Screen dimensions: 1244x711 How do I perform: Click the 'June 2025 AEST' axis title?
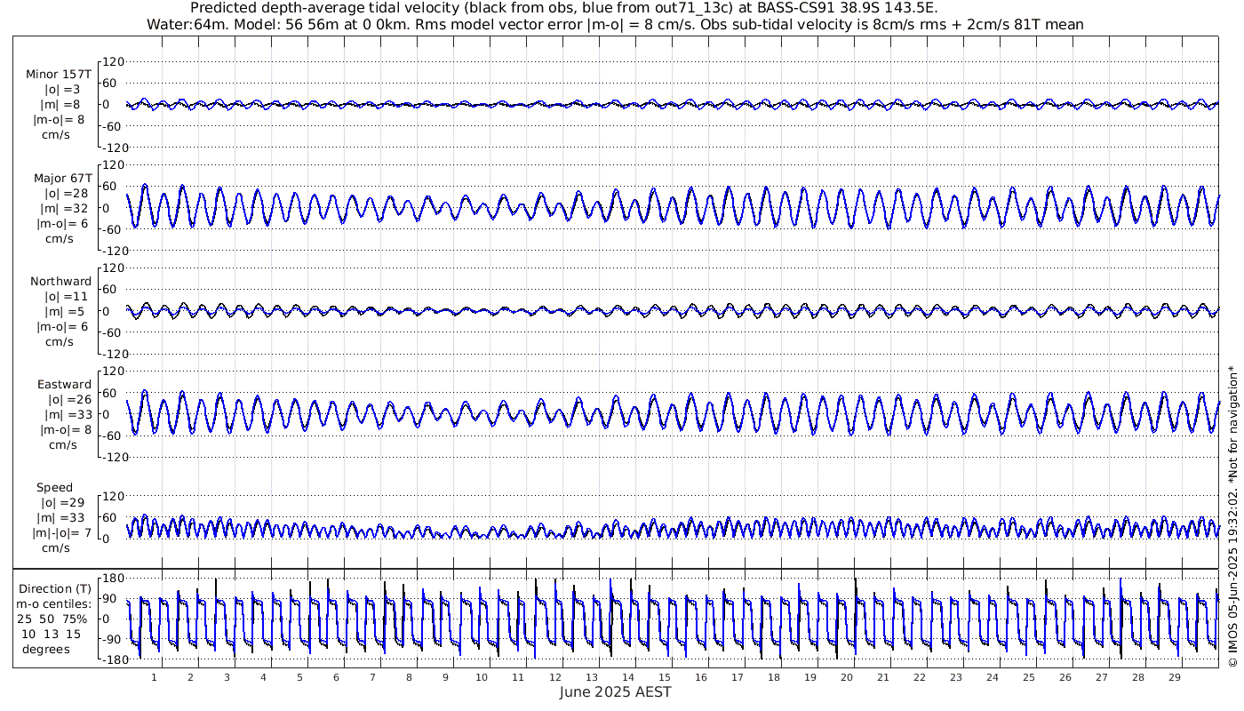[615, 692]
